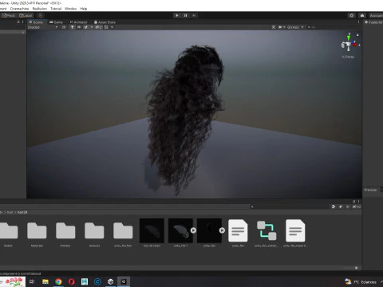Open the Account dropdown
Viewport: 383px width, 287px height.
click(376, 15)
